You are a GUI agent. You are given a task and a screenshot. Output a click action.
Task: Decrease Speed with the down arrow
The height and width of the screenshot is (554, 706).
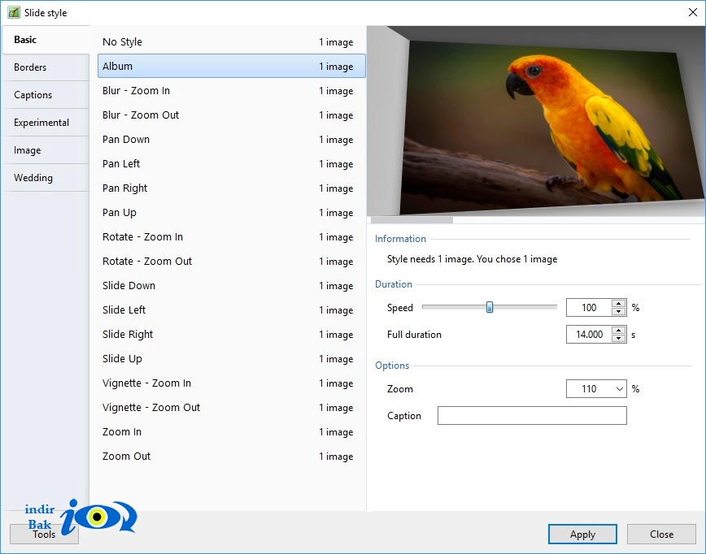(619, 312)
